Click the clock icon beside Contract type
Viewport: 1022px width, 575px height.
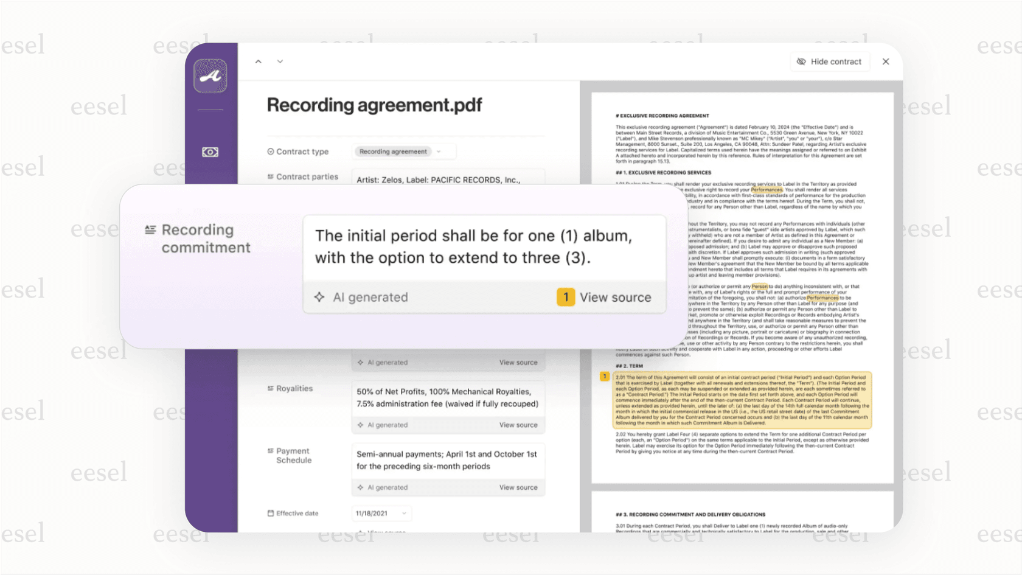point(270,152)
